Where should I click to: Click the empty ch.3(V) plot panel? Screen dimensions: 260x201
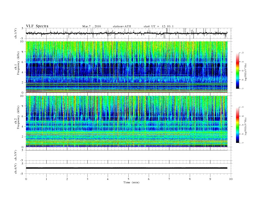point(129,155)
